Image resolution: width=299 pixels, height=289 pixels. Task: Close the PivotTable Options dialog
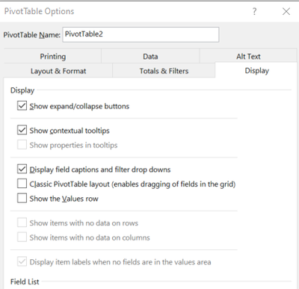pos(286,11)
